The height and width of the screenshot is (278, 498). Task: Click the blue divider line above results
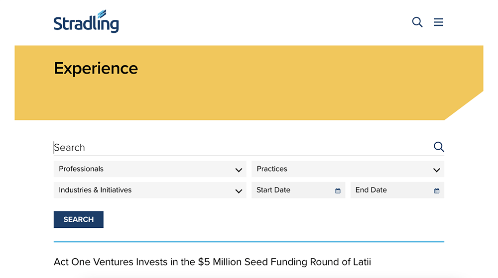point(249,242)
